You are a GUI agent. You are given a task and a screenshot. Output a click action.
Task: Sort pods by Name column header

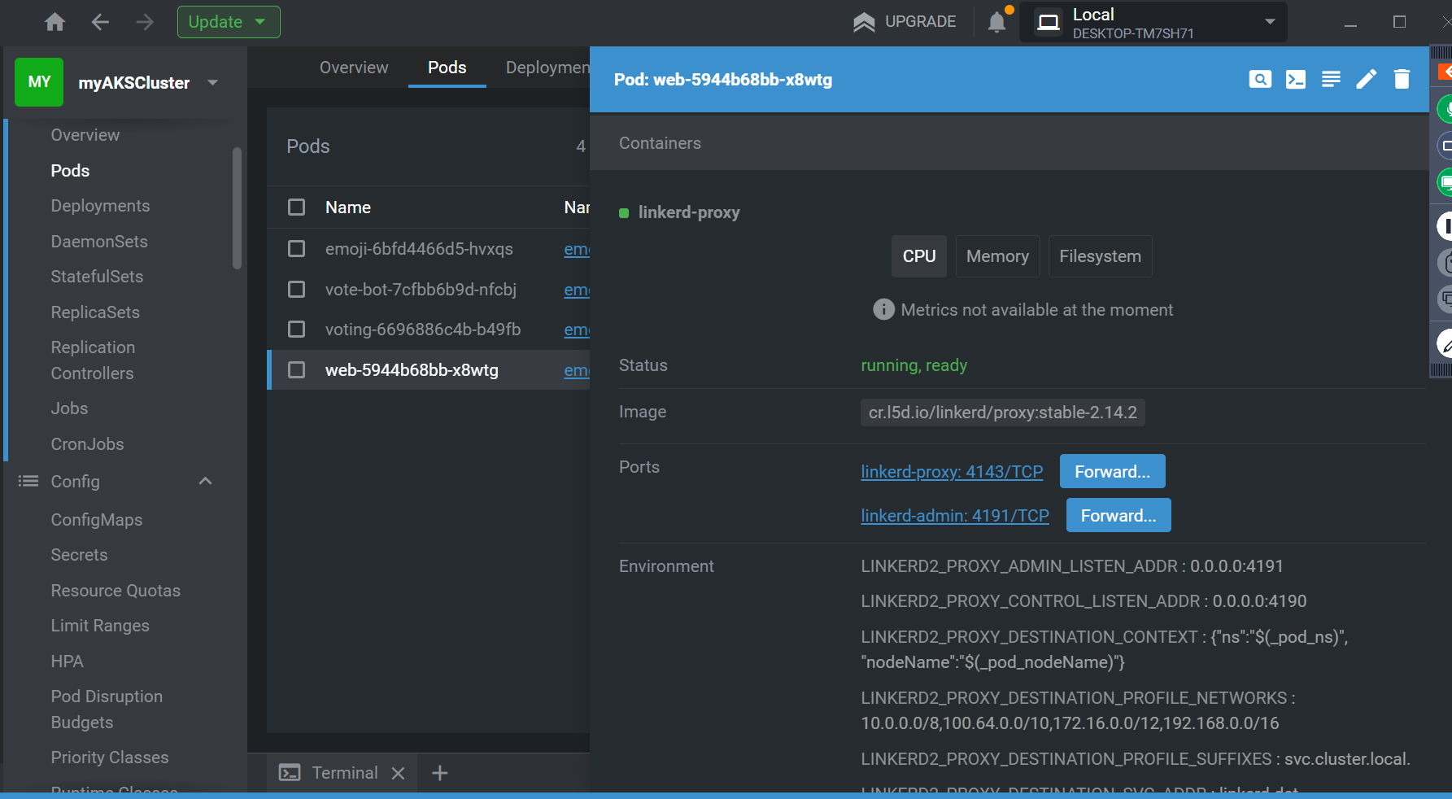(x=348, y=207)
